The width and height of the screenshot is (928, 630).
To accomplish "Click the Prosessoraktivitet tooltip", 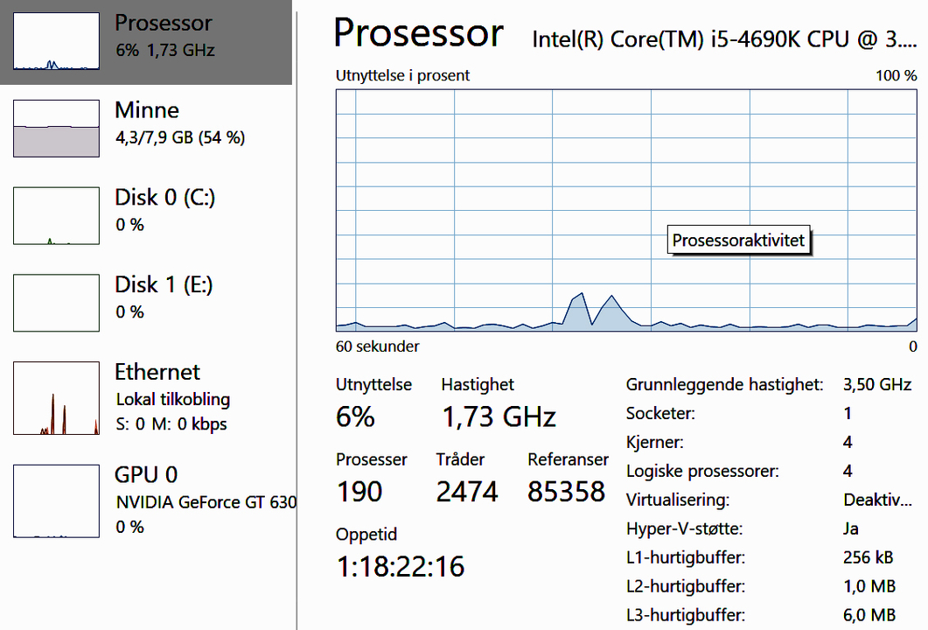I will [x=738, y=241].
